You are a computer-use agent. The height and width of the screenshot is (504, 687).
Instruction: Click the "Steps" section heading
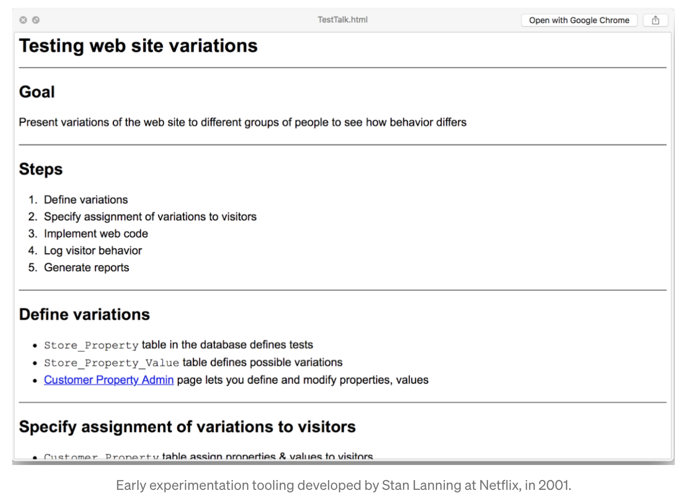coord(41,169)
